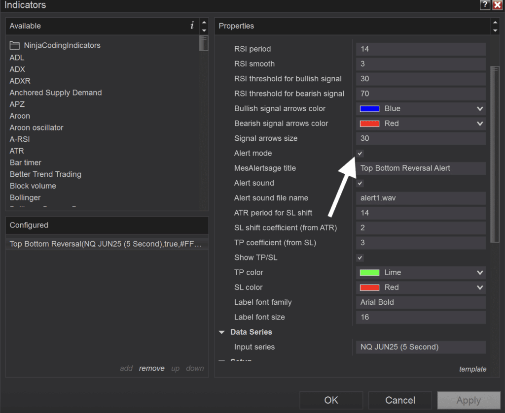The width and height of the screenshot is (505, 413).
Task: Click the RSI period input field
Action: (x=421, y=49)
